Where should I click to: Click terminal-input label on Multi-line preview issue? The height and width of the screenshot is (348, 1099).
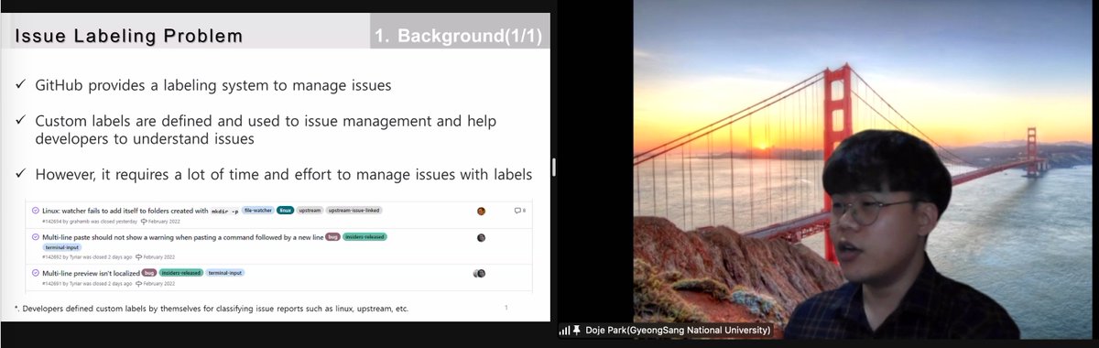(225, 273)
